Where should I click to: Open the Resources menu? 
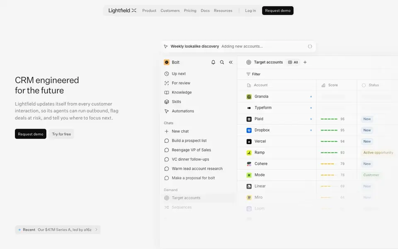[223, 11]
